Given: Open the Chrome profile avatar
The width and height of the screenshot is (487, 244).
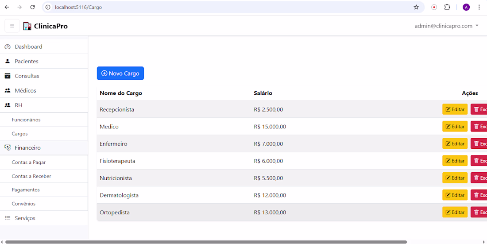Looking at the screenshot, I should pos(466,7).
